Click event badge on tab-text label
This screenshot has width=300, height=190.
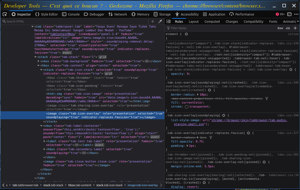click(99, 145)
